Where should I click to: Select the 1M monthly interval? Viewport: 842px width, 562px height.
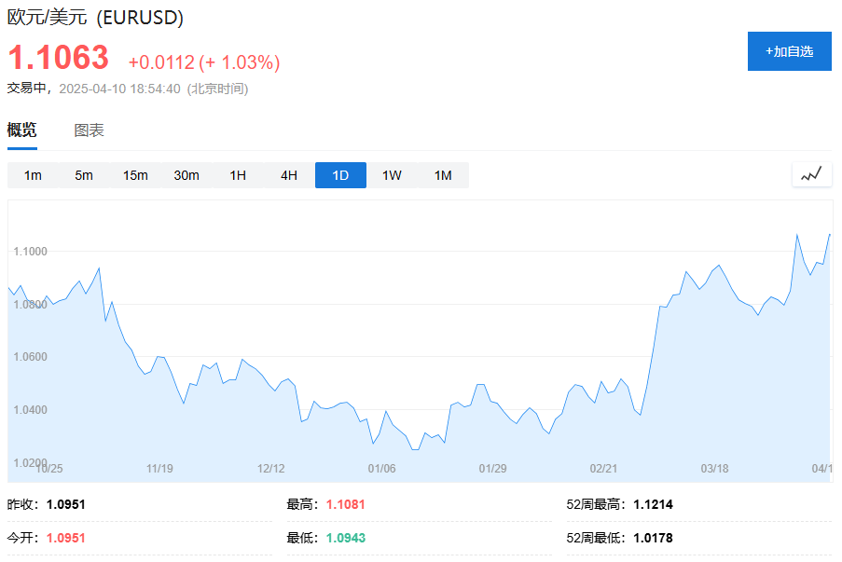[443, 175]
